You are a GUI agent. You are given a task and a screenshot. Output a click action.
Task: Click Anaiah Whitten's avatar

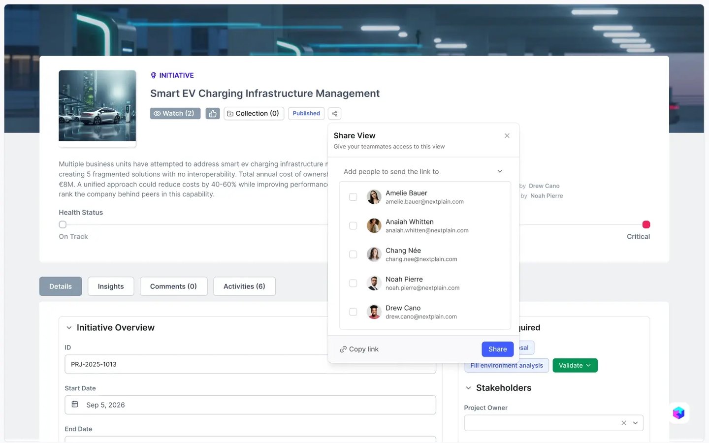click(374, 225)
